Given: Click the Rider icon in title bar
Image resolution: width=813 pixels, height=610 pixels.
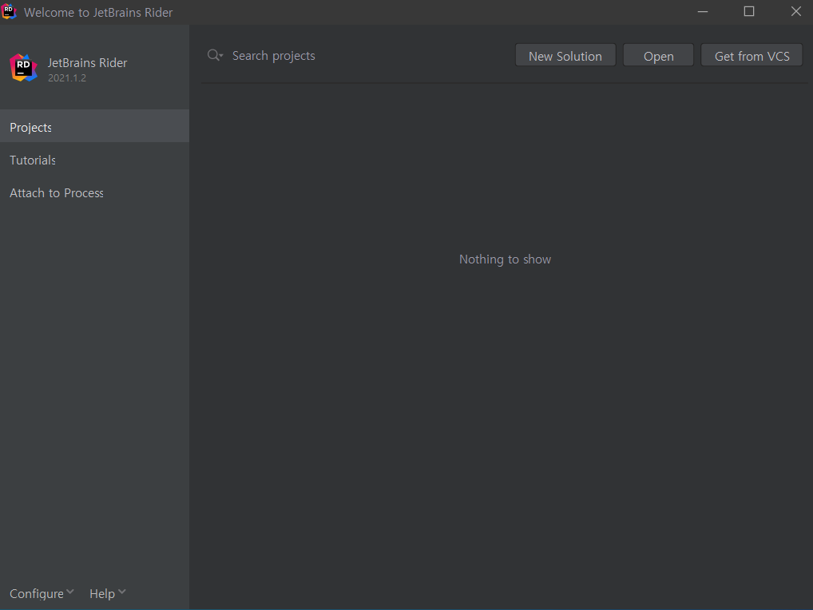Looking at the screenshot, I should click(8, 11).
